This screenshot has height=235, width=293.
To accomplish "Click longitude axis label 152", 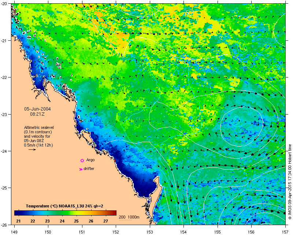I will tap(116, 232).
